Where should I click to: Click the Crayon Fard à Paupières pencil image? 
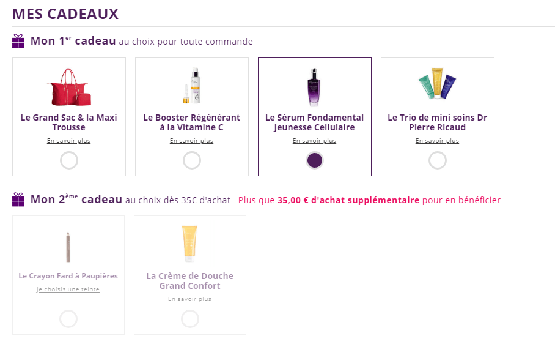(x=68, y=247)
